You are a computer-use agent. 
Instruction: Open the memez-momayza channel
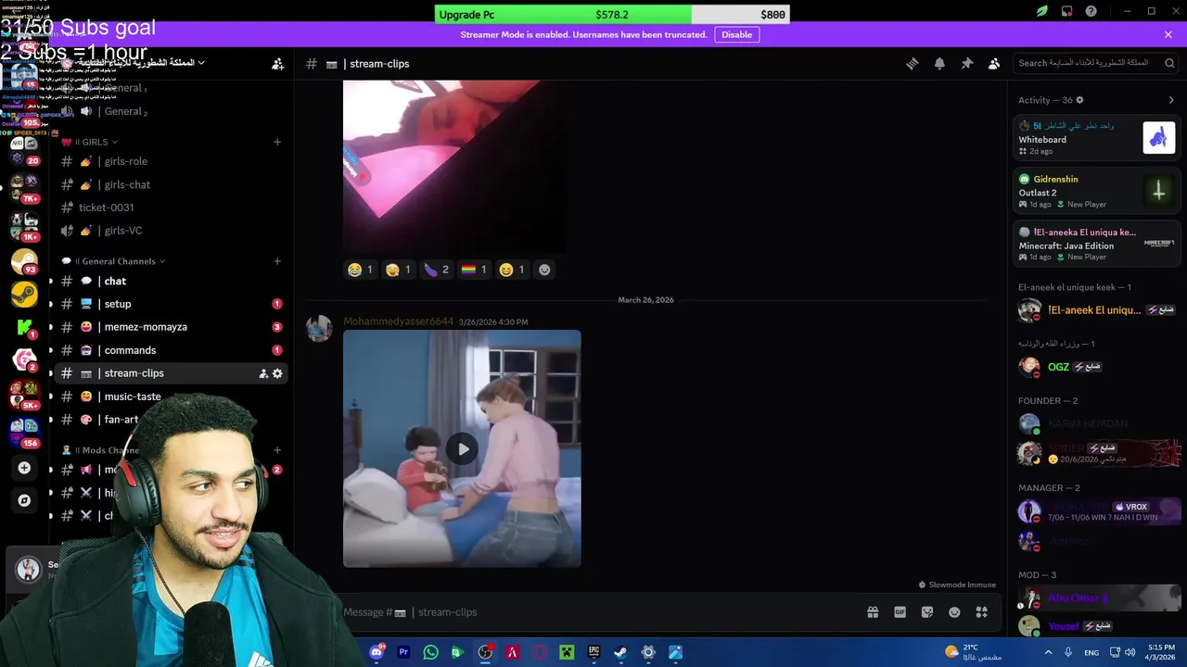click(172, 327)
